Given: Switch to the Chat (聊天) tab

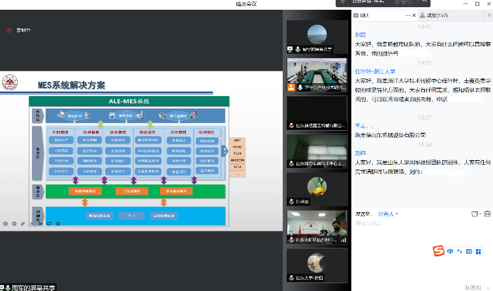Looking at the screenshot, I should coord(364,14).
